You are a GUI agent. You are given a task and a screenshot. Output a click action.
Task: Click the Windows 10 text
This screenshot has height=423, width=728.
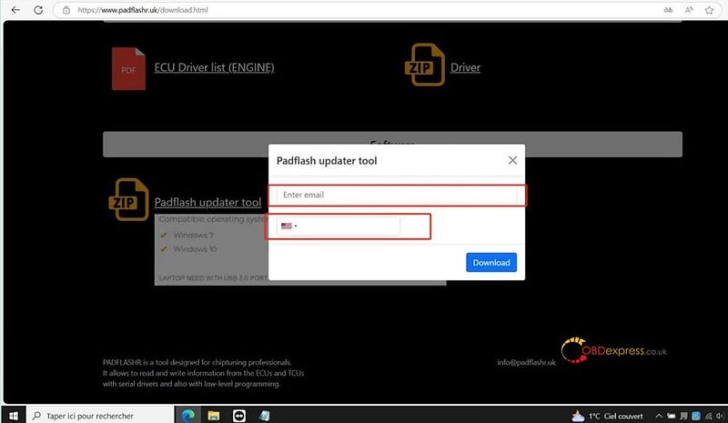click(195, 249)
